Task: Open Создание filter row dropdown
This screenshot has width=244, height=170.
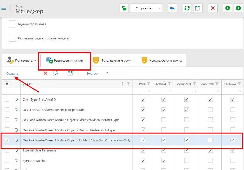Action: pyautogui.click(x=195, y=91)
